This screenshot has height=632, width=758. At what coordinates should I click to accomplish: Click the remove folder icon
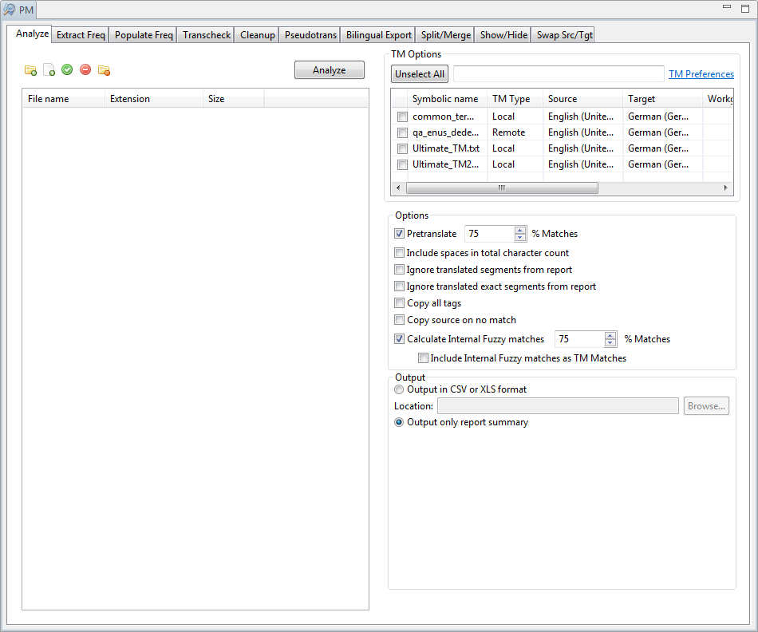click(104, 70)
